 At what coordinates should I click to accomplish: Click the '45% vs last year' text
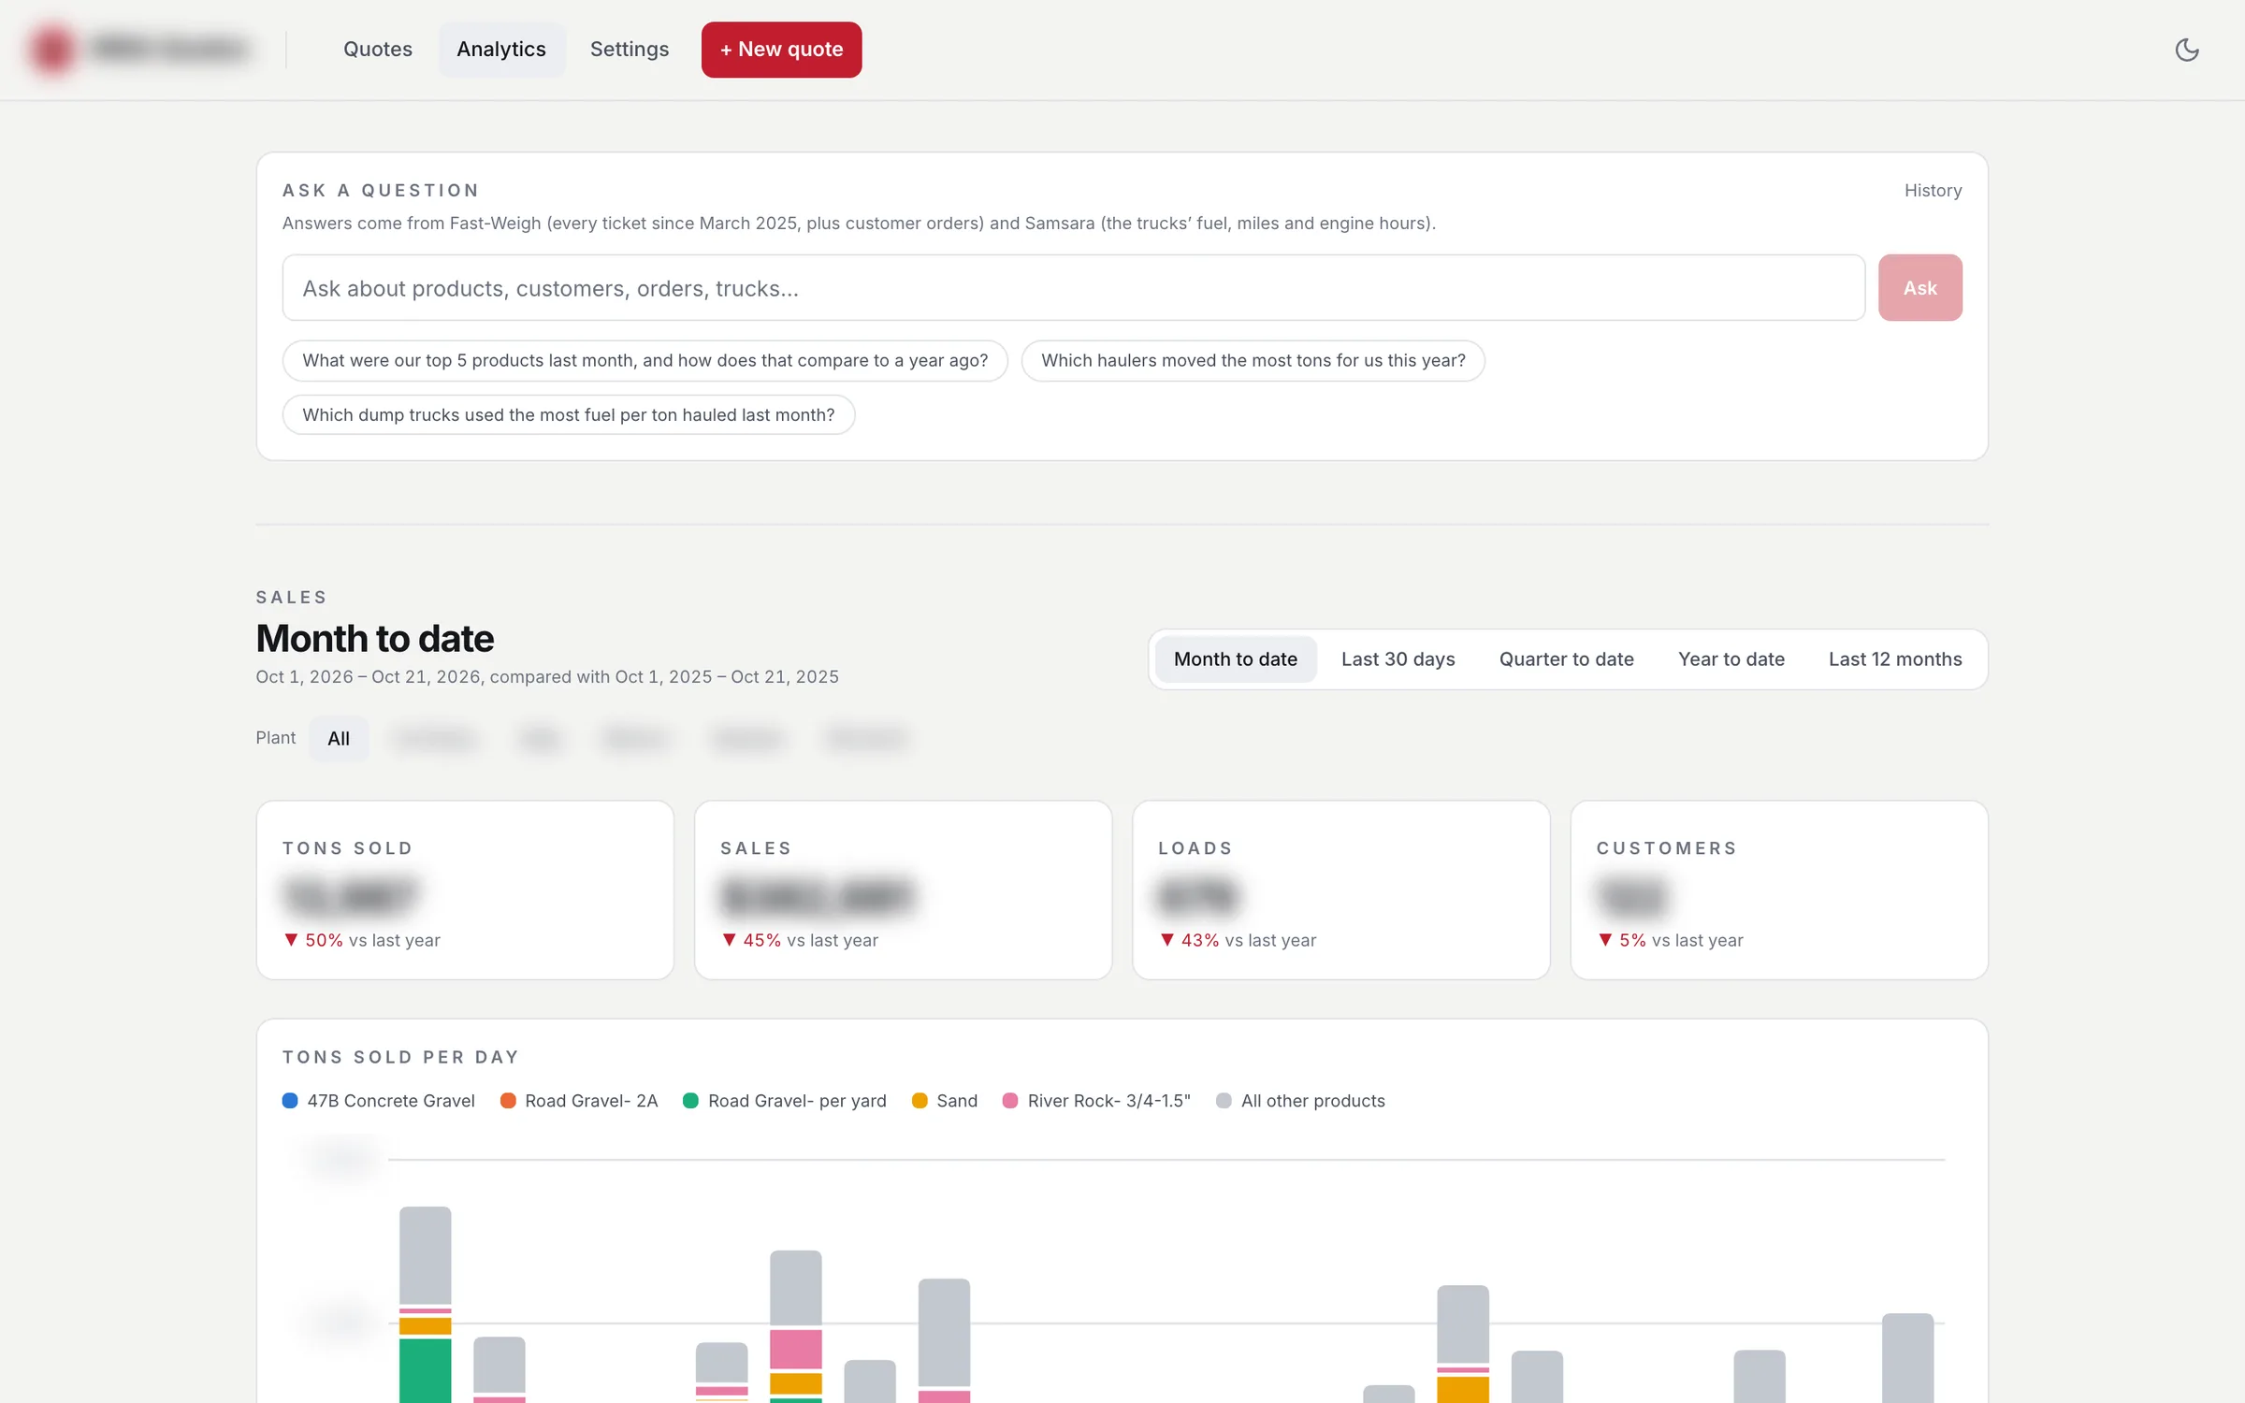810,941
